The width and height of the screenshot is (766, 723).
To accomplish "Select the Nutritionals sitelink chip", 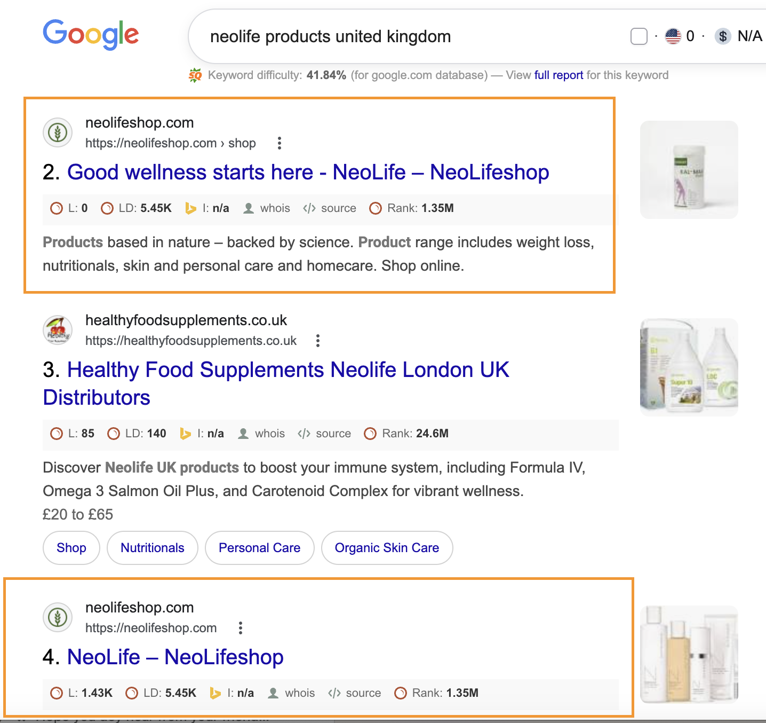I will point(153,548).
